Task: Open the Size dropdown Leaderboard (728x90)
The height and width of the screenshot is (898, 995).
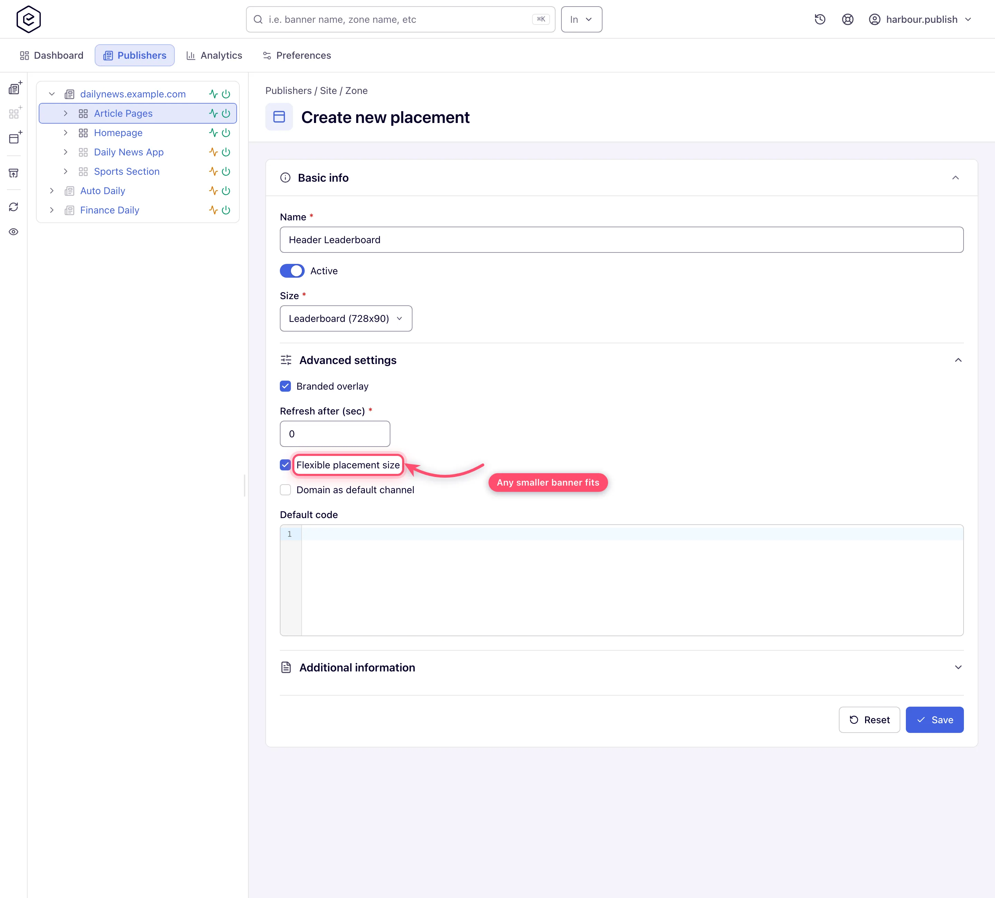Action: [346, 318]
